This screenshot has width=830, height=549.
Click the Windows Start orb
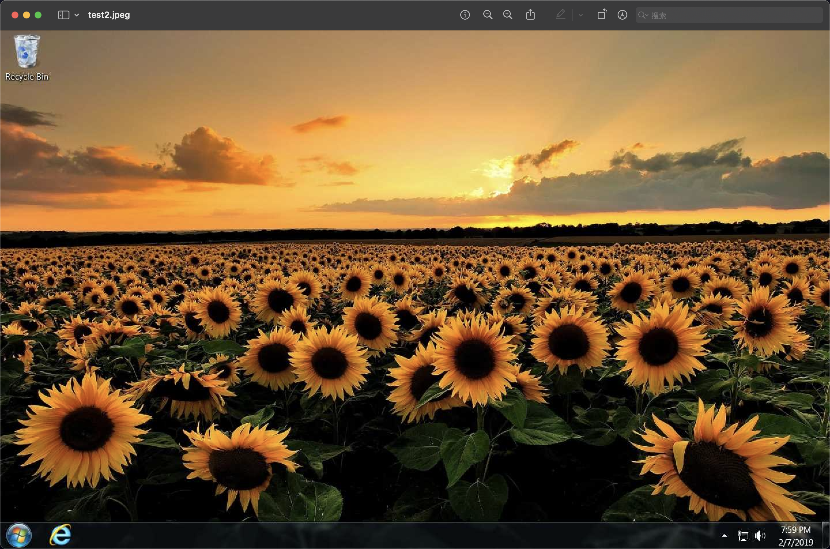pyautogui.click(x=19, y=535)
